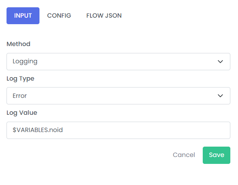The height and width of the screenshot is (185, 238).
Task: Expand the Log Type selector showing Error
Action: coord(118,96)
